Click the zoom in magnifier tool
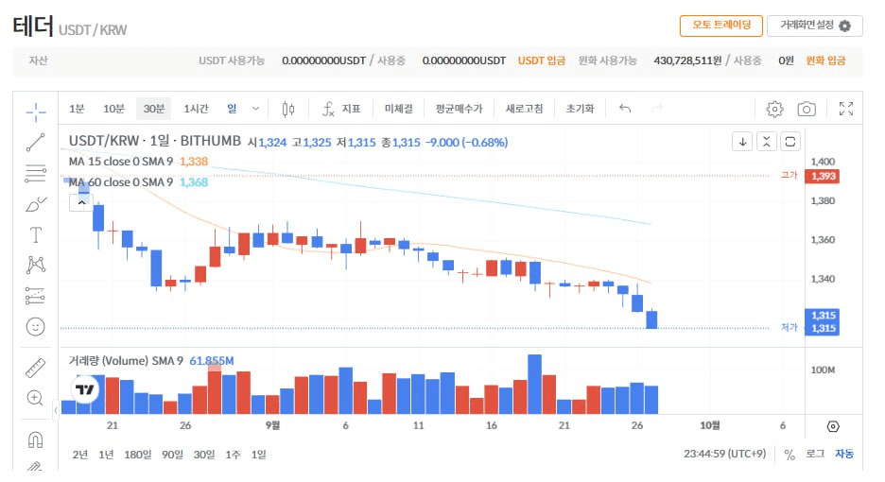The image size is (885, 482). [x=36, y=398]
